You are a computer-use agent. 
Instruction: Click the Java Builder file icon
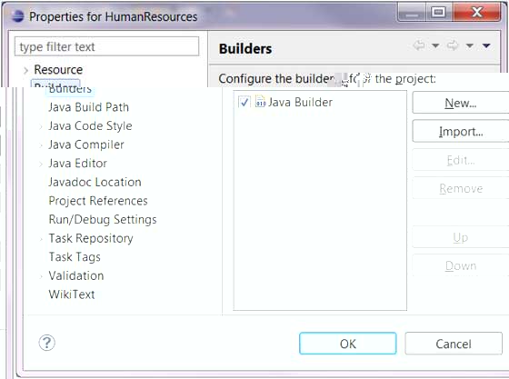tap(260, 102)
